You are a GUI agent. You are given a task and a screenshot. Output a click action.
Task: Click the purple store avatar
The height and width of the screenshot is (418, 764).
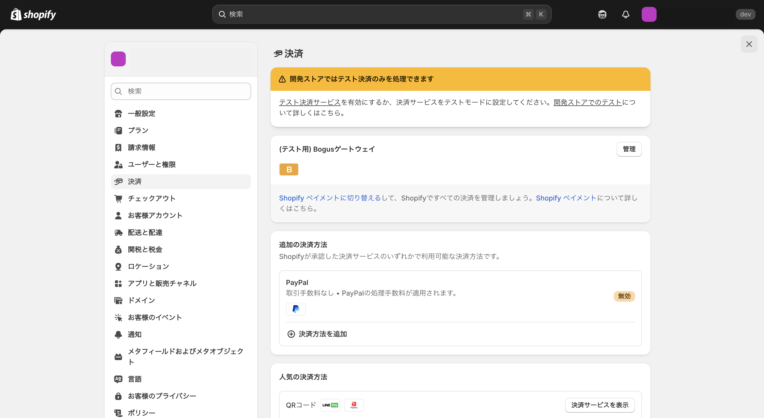118,59
